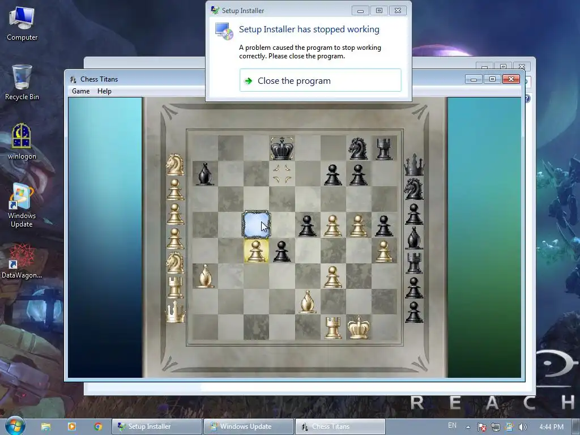The height and width of the screenshot is (435, 580).
Task: Minimize the Chess Titans window
Action: (x=474, y=79)
